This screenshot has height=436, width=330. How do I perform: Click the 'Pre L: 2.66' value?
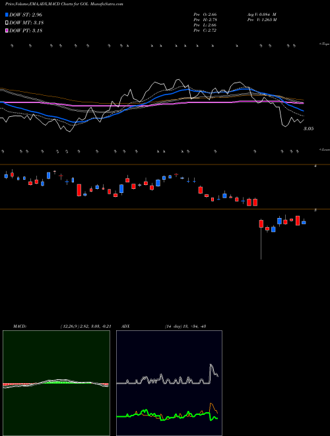pos(205,25)
